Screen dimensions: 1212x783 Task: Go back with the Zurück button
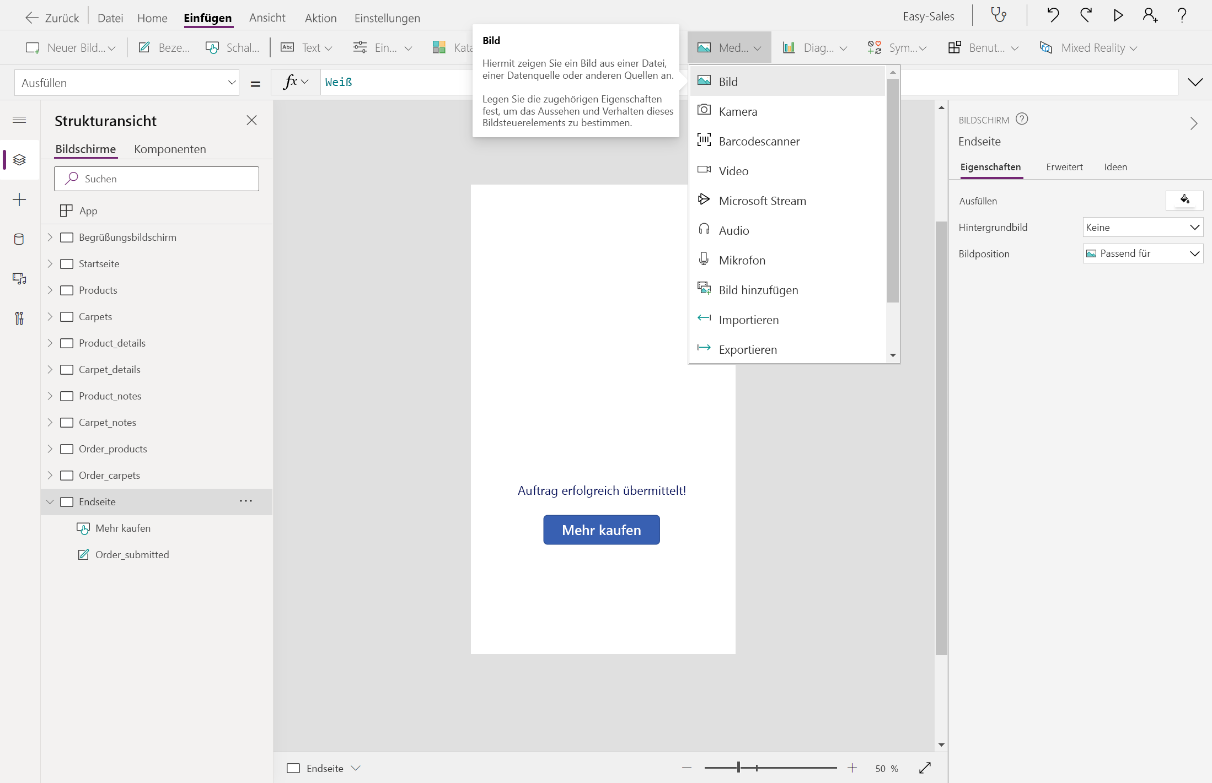pos(52,18)
